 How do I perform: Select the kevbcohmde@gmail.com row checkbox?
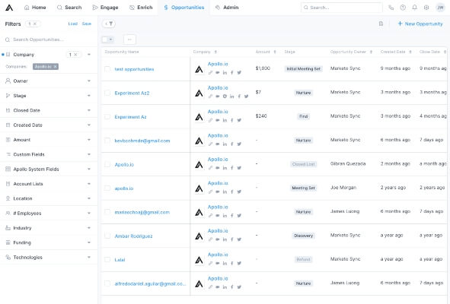107,141
